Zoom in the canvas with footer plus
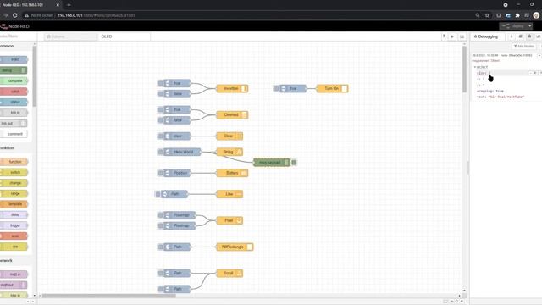The image size is (542, 305). click(462, 302)
